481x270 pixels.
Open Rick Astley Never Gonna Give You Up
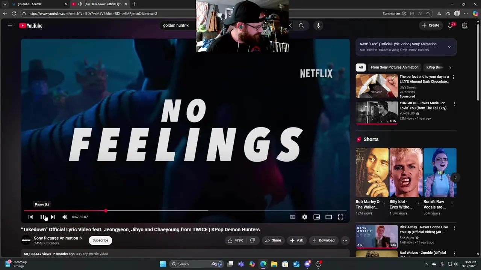[377, 237]
